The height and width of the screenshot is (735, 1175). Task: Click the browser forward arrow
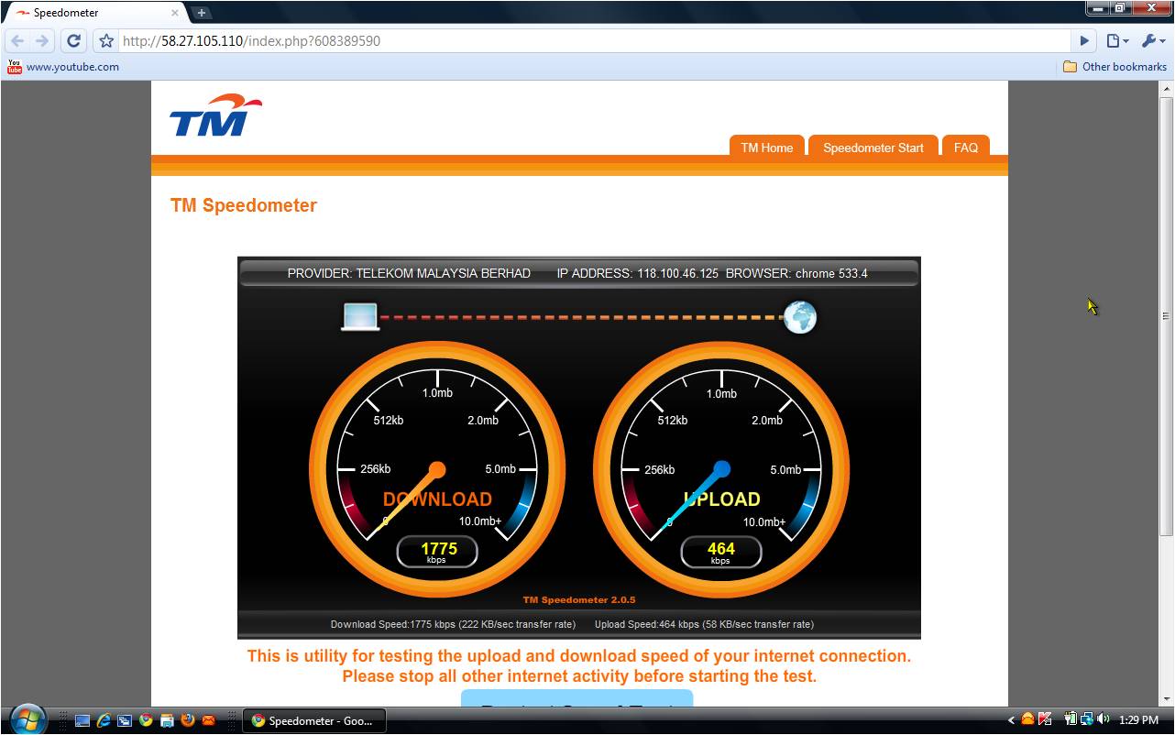click(42, 40)
